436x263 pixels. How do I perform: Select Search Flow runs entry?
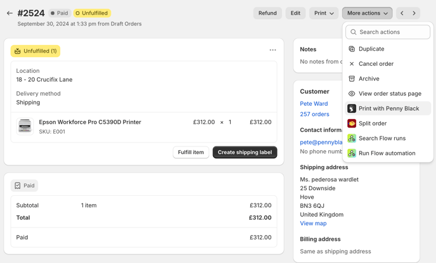point(388,138)
